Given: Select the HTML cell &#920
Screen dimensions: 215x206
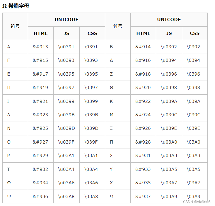Looking at the screenshot, I should pyautogui.click(x=143, y=88).
